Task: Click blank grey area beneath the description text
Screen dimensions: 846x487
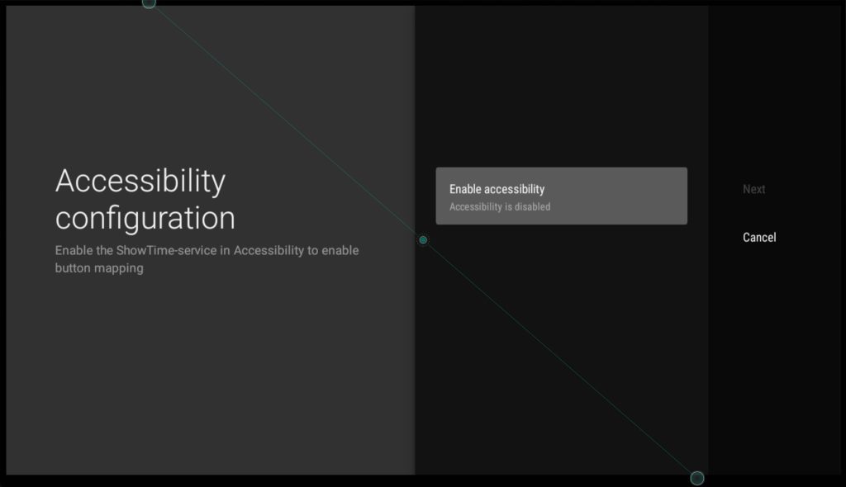Action: (x=207, y=371)
